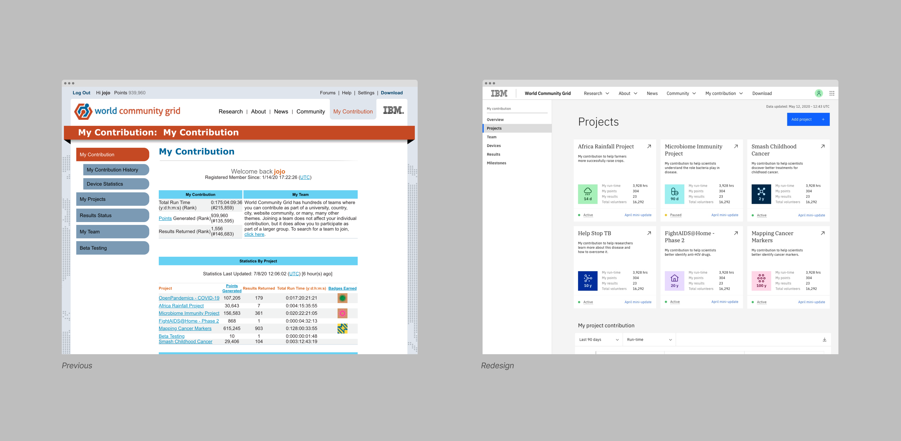Open Africa Rainfall Project arrow icon
Screen dimensions: 901x441
coord(649,146)
